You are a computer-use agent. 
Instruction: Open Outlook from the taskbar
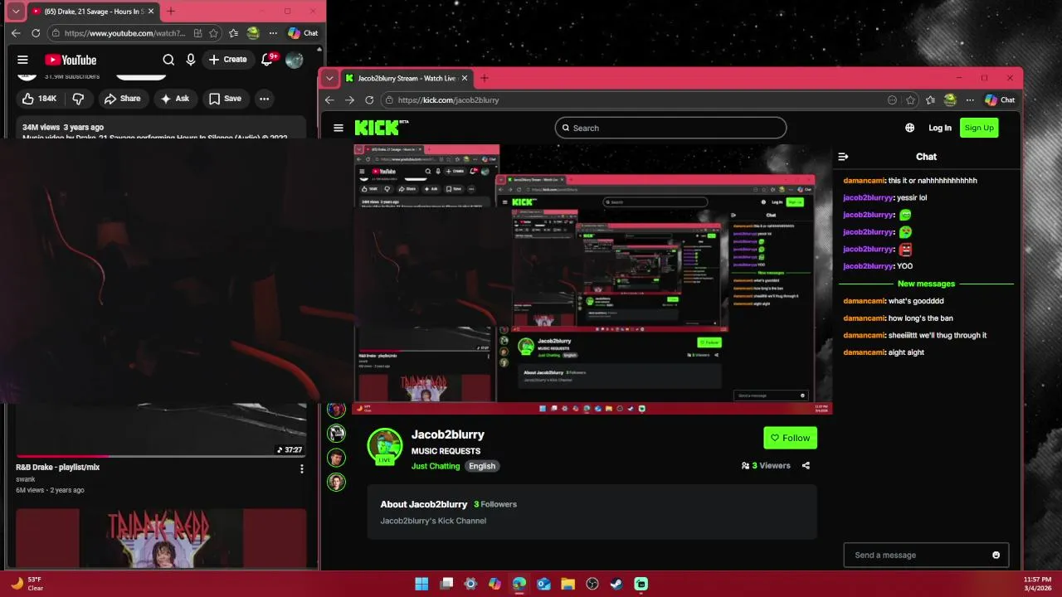click(x=543, y=584)
